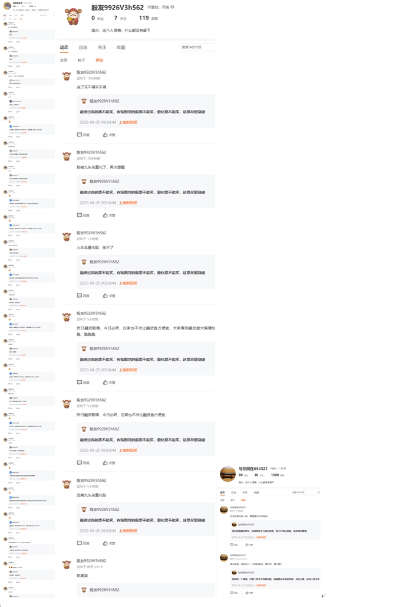Click 点赞 thumbs-up under 九头鸟量化股，涨不了

click(105, 296)
